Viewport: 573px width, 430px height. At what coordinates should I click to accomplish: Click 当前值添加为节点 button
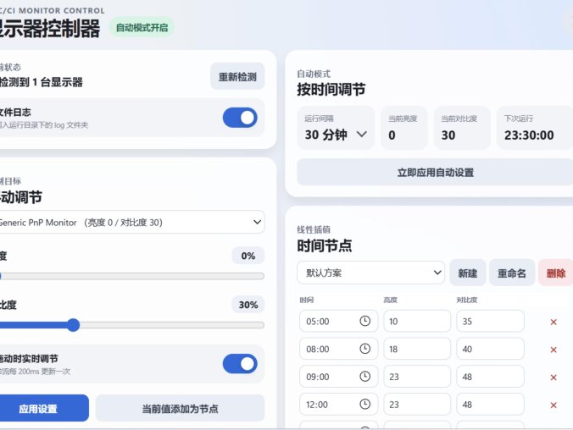pyautogui.click(x=181, y=409)
